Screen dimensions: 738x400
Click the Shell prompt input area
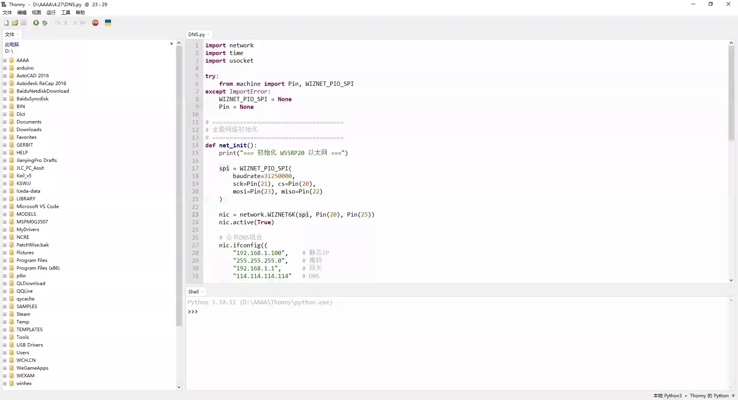point(461,312)
